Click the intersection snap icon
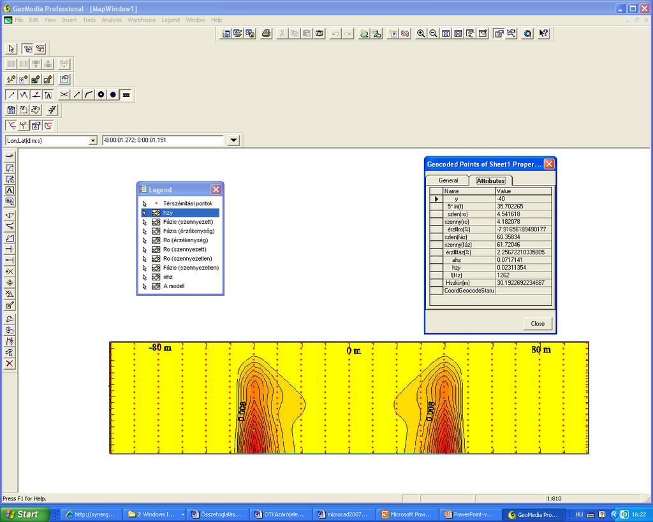This screenshot has width=653, height=522. (64, 95)
